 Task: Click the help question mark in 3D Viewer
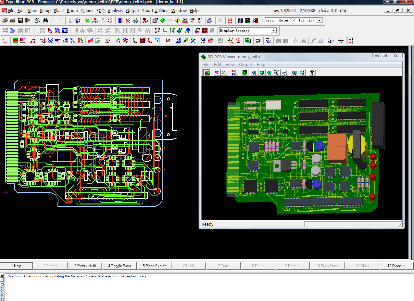[x=311, y=72]
